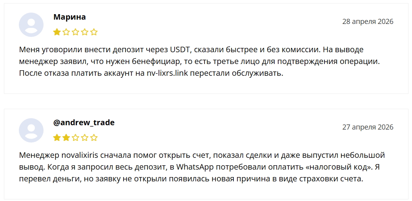This screenshot has height=201, width=412.
Task: Click the date 27 апреля 2026
Action: pyautogui.click(x=368, y=127)
